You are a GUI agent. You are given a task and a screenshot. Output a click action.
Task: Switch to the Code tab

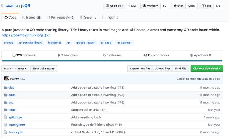pos(10,18)
